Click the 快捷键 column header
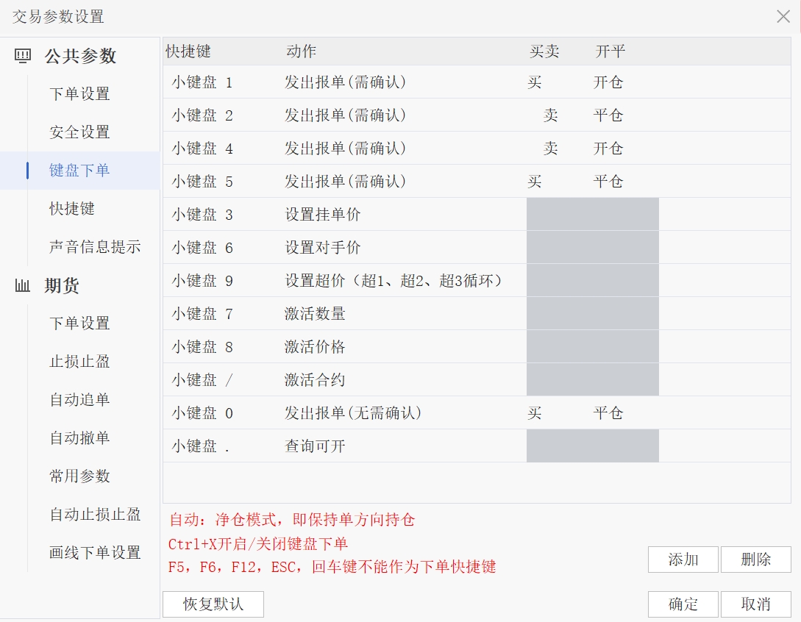This screenshot has height=622, width=801. click(188, 51)
